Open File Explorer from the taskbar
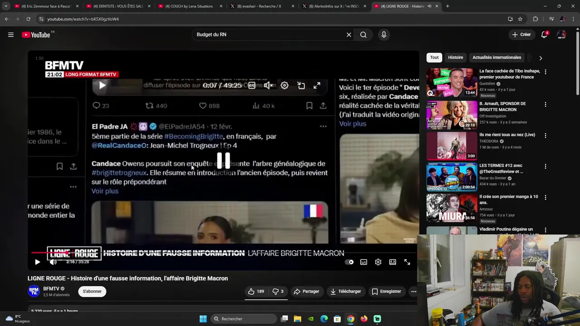 (x=298, y=319)
